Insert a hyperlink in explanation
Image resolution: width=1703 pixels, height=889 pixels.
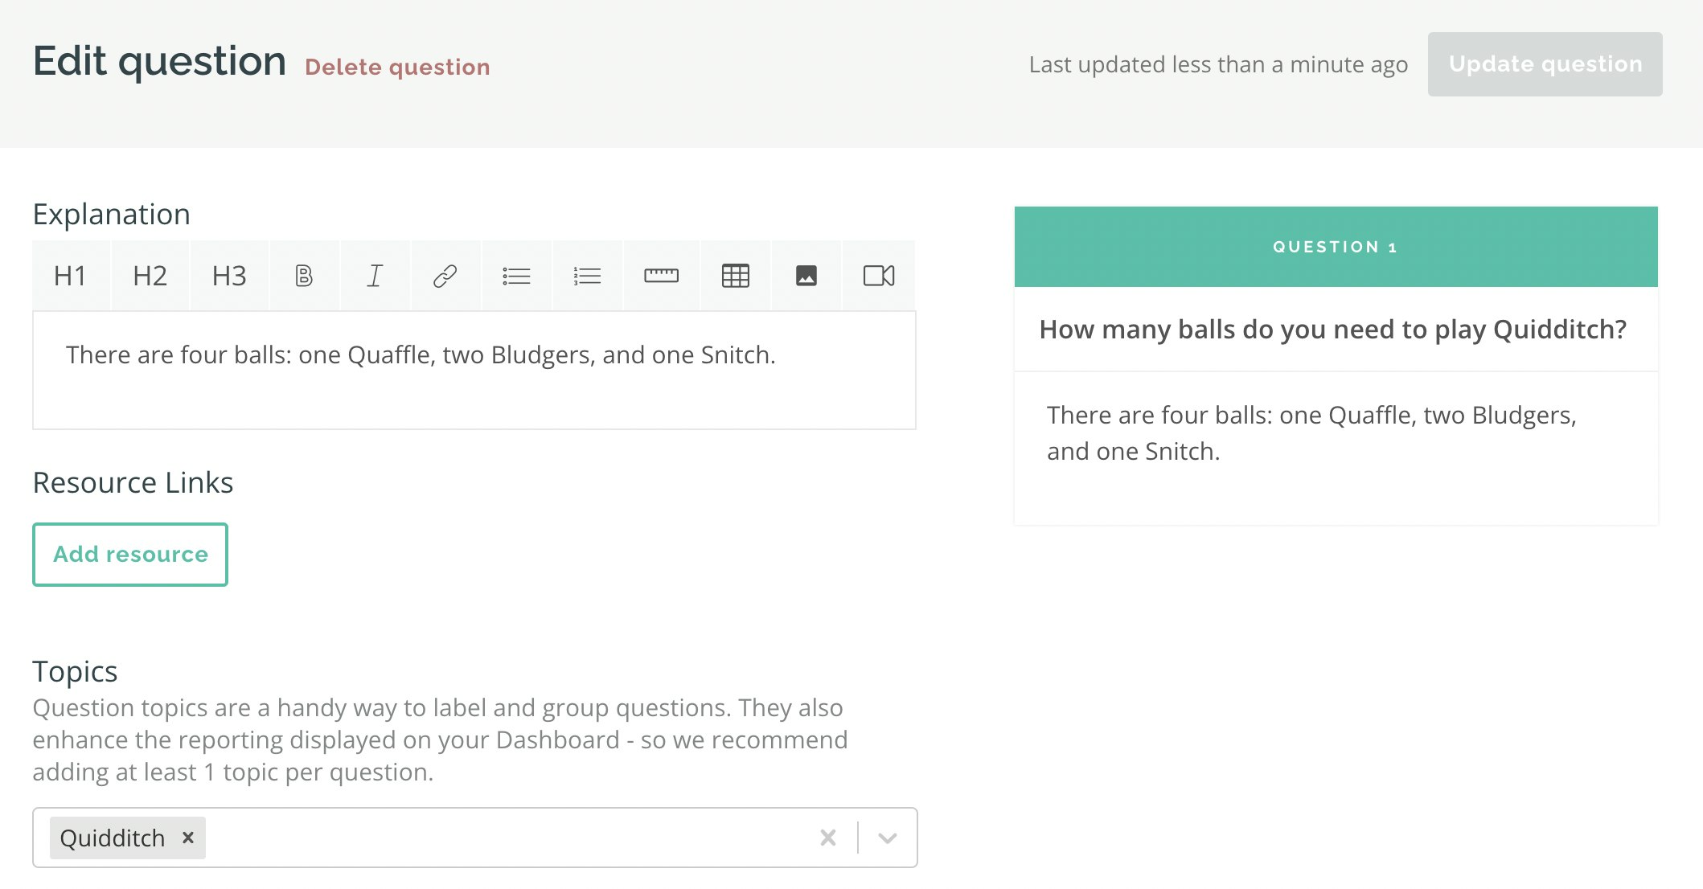(445, 276)
